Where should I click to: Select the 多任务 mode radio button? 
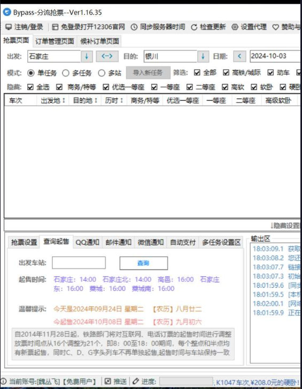point(66,73)
